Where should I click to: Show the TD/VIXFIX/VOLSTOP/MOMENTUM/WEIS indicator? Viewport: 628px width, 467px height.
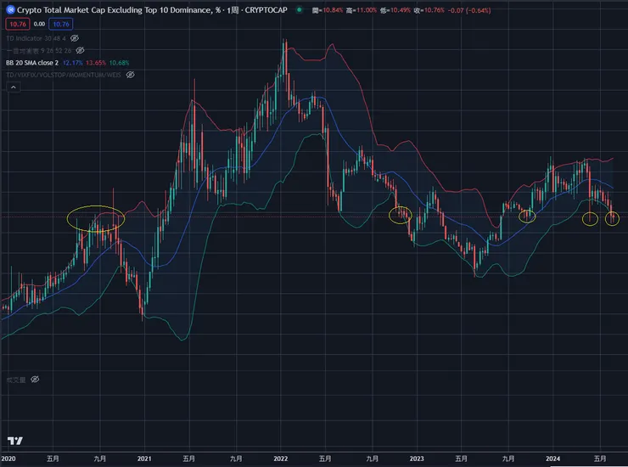point(130,75)
